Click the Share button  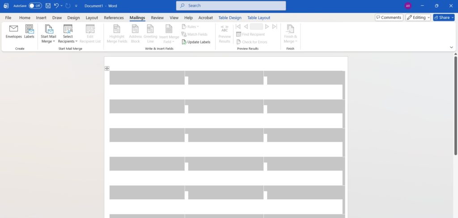[x=443, y=17]
